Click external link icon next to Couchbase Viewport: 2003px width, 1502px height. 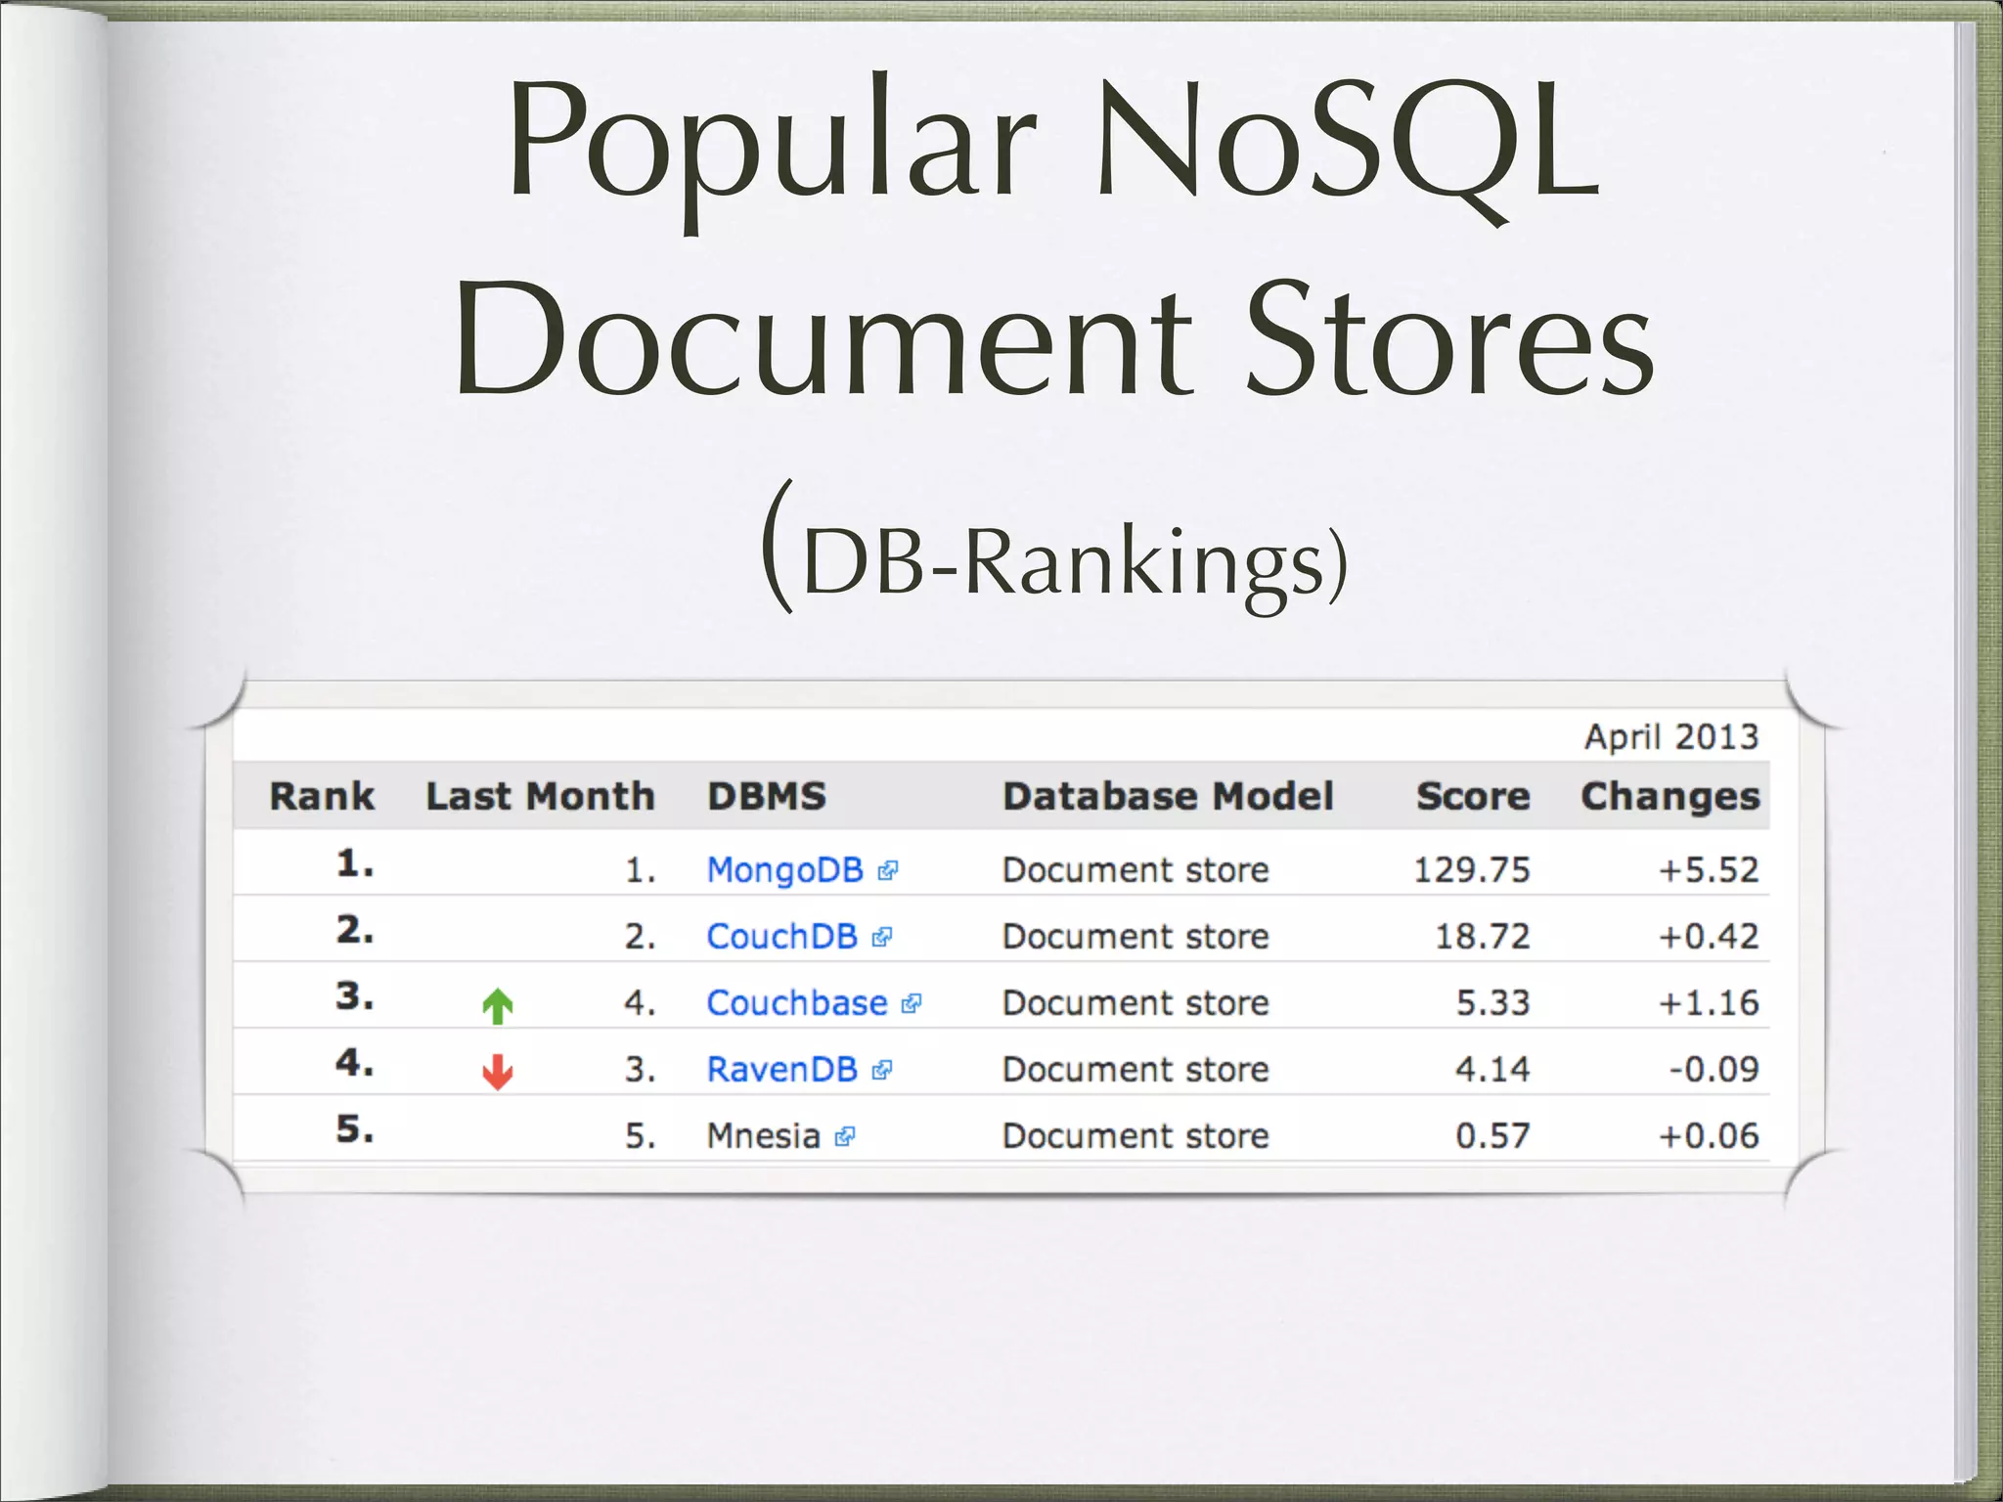(x=912, y=1004)
